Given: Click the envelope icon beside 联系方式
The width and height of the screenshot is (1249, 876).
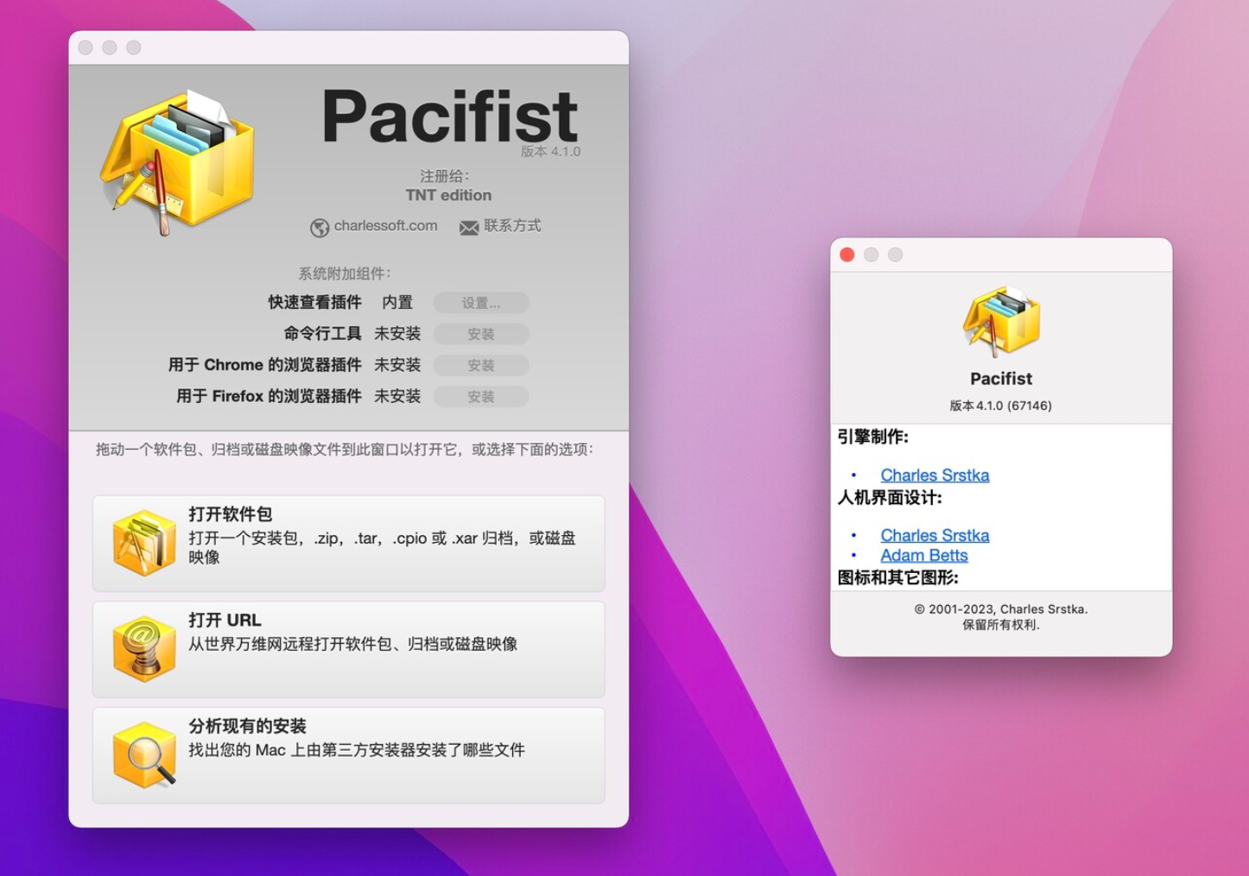Looking at the screenshot, I should coord(469,227).
